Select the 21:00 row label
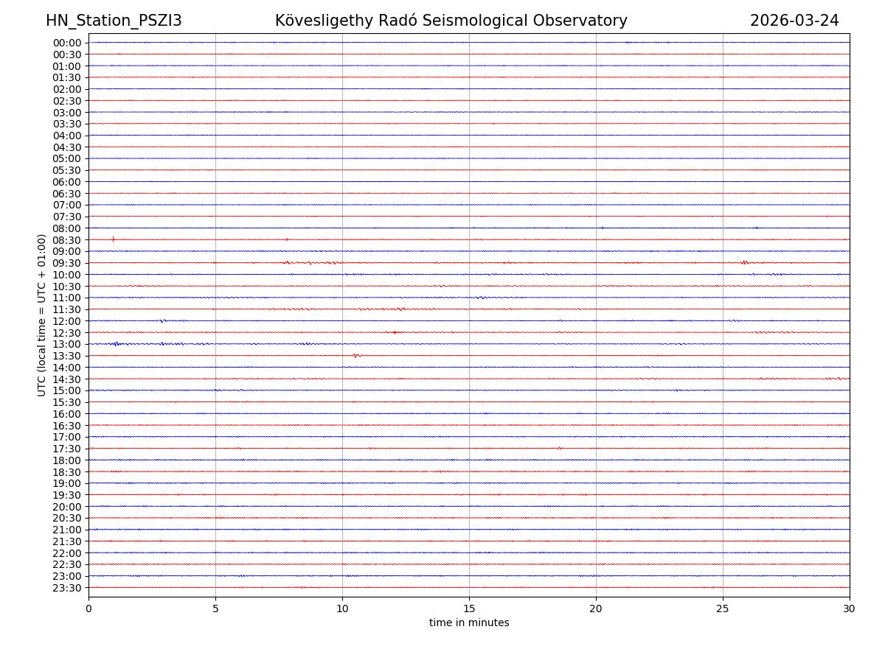 (x=67, y=530)
